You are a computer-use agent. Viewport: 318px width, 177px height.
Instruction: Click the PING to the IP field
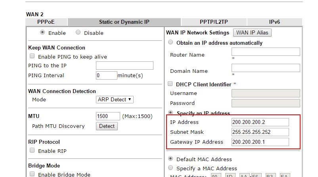[x=124, y=66]
